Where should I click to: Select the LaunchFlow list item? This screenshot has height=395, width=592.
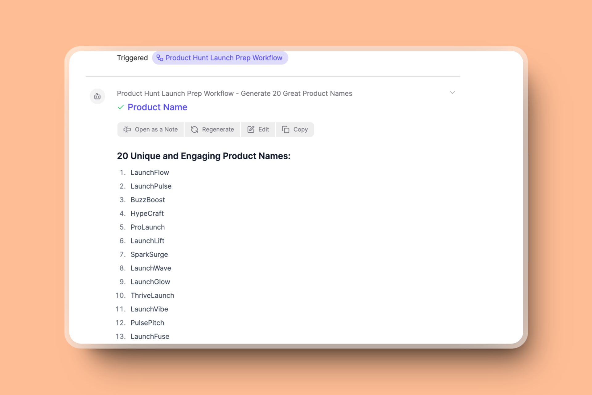[x=150, y=173]
